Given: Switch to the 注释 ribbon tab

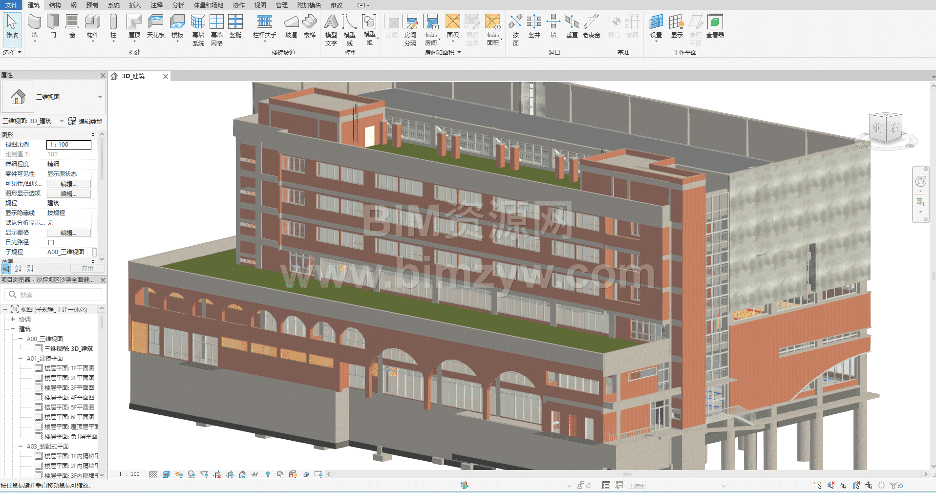Looking at the screenshot, I should click(x=157, y=5).
